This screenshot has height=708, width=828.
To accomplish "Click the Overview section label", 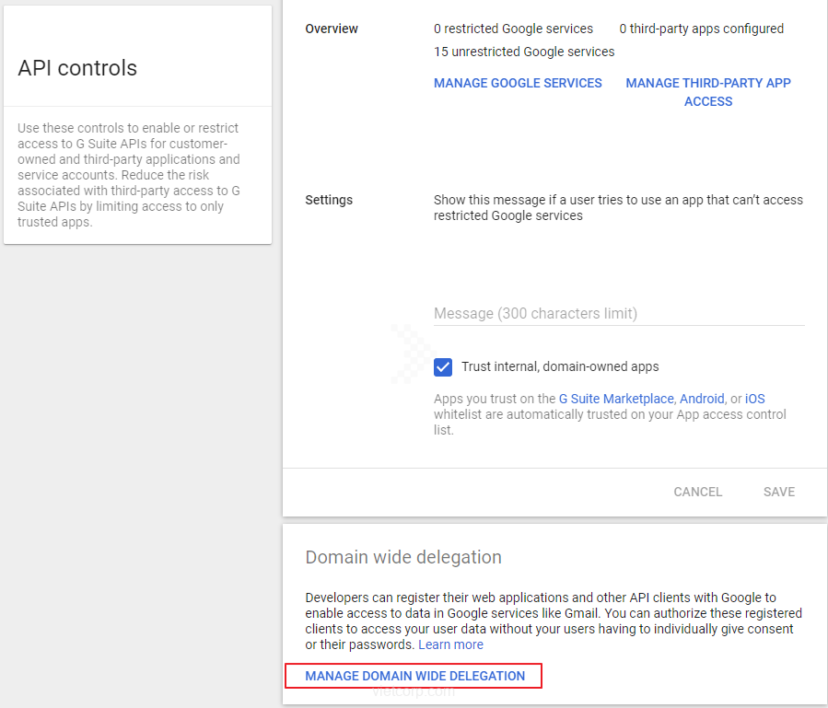I will [332, 29].
